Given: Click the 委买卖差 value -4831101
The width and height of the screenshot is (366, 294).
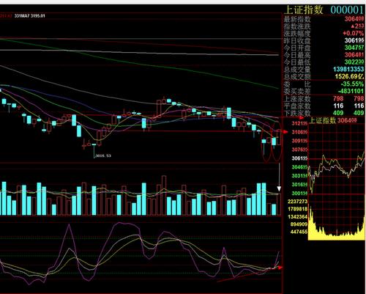Looking at the screenshot, I should pos(351,91).
